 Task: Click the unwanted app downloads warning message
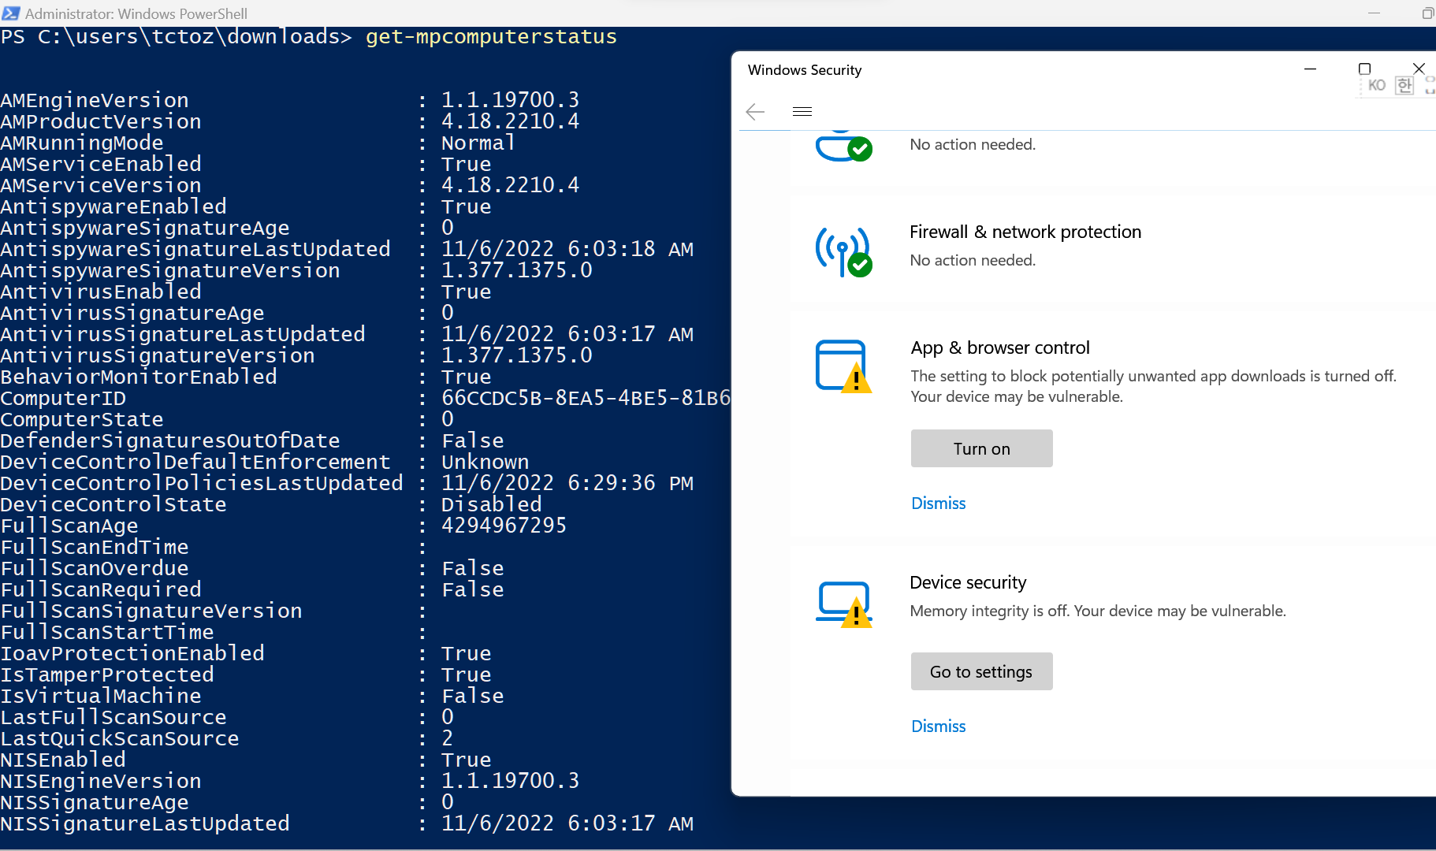[1153, 386]
